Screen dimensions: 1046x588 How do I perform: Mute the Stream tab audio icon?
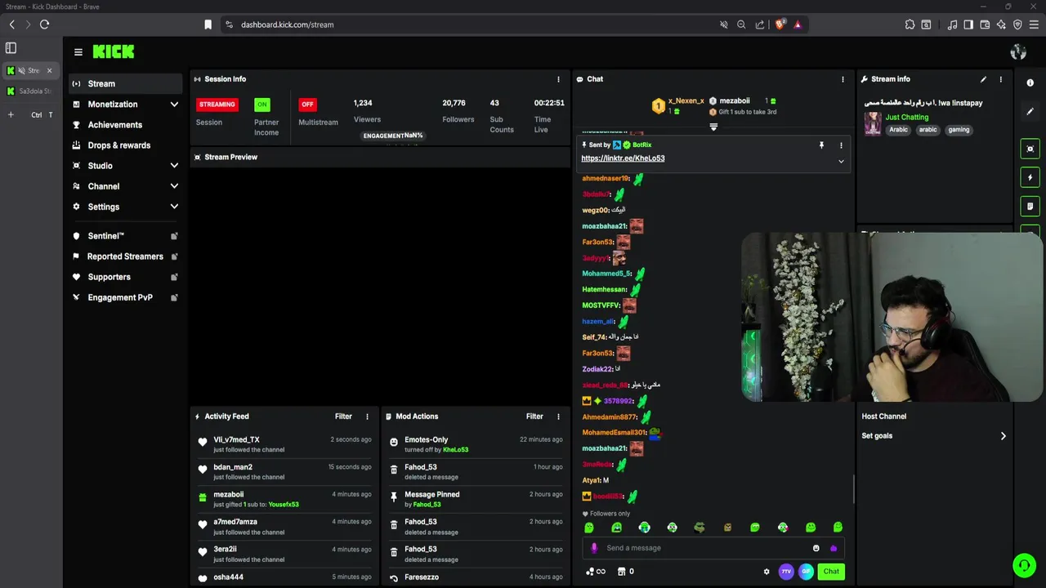tap(21, 70)
